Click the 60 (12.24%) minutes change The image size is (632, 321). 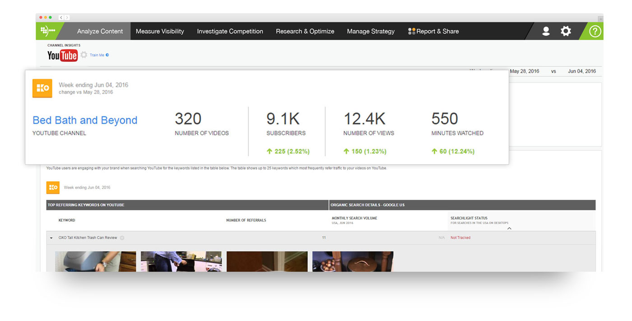(x=453, y=151)
